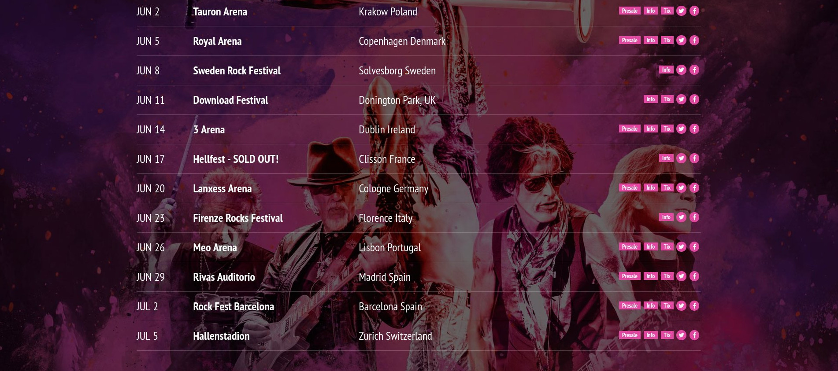Image resolution: width=838 pixels, height=371 pixels.
Task: Share Rivas Auditorio show on Facebook
Action: click(x=694, y=276)
